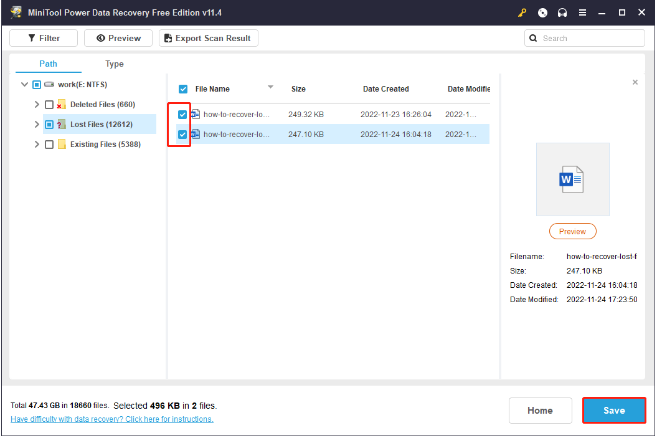
Task: Expand the Deleted Files node
Action: [x=37, y=105]
